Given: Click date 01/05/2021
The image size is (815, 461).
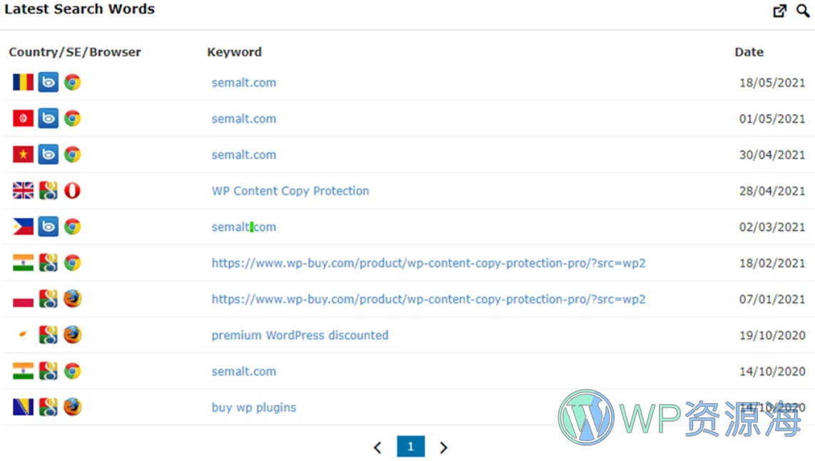Looking at the screenshot, I should [x=772, y=119].
